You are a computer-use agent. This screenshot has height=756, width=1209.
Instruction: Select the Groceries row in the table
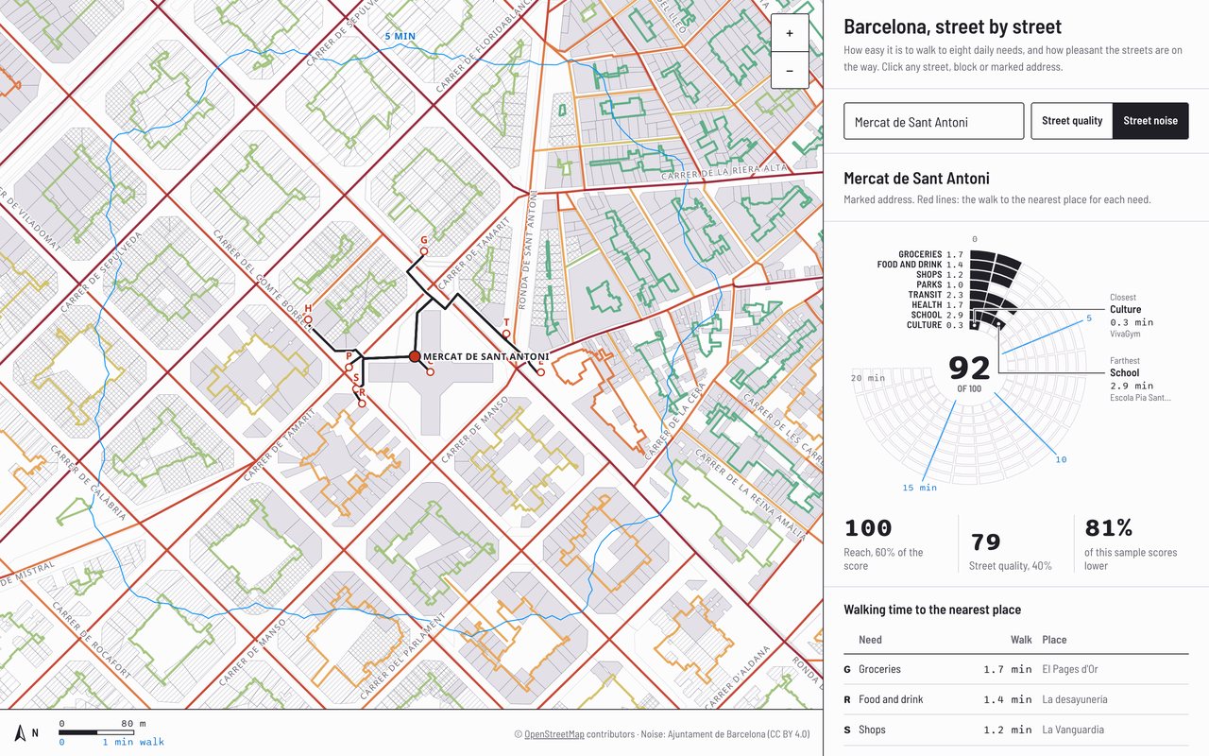(1016, 669)
